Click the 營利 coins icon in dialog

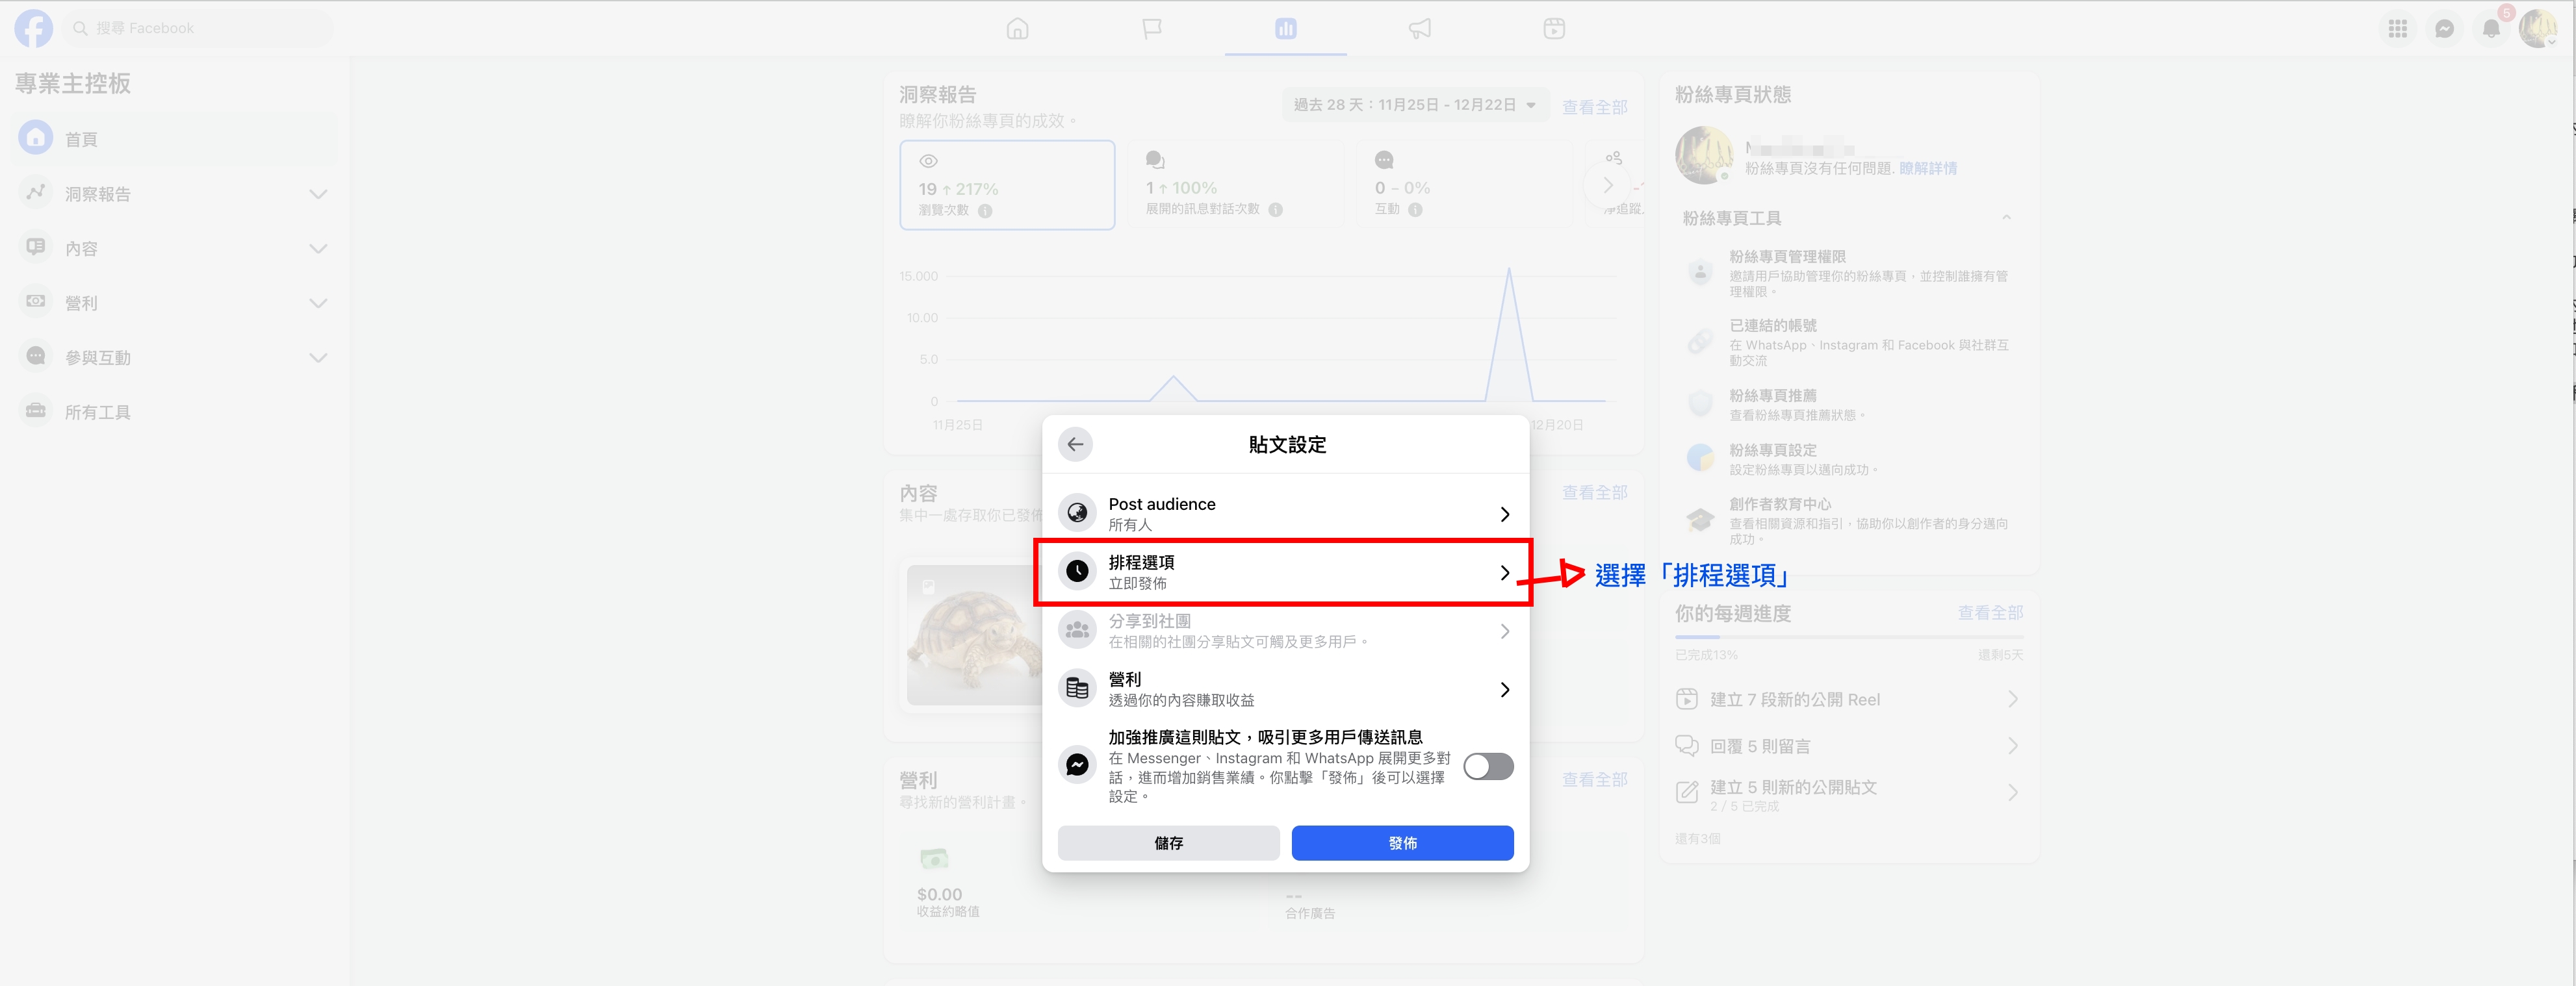(x=1077, y=688)
